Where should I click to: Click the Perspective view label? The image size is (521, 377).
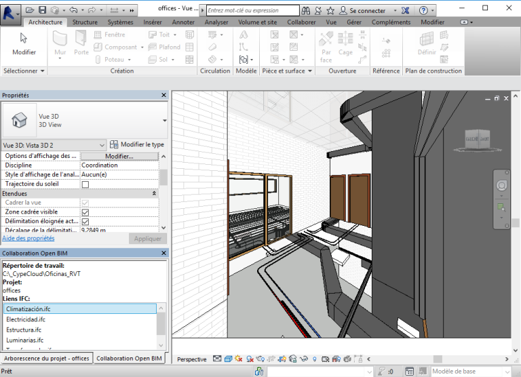pos(192,359)
